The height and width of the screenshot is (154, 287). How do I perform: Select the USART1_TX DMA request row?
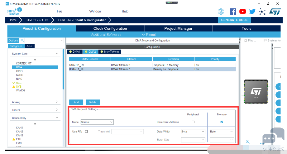coord(152,69)
